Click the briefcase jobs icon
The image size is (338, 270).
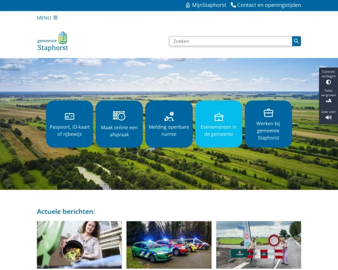(268, 112)
